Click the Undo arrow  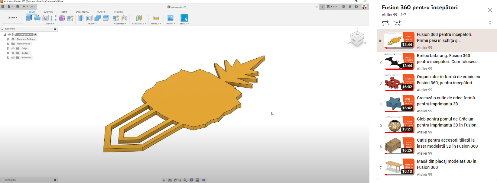24,6
